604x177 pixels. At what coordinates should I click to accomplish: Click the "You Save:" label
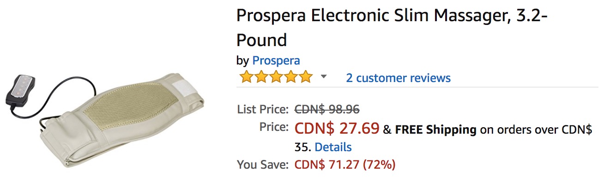[x=263, y=165]
